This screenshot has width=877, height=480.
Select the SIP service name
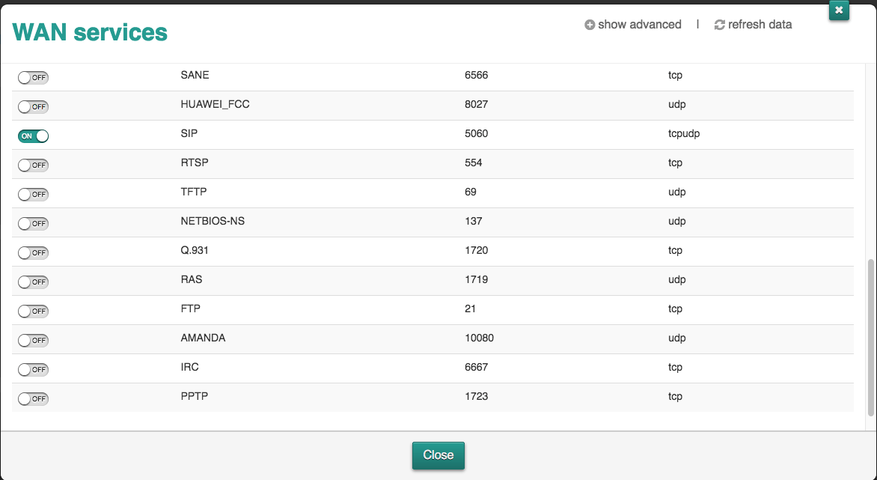189,134
